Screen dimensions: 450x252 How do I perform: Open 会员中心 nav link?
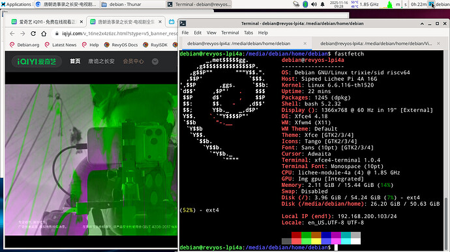click(134, 61)
